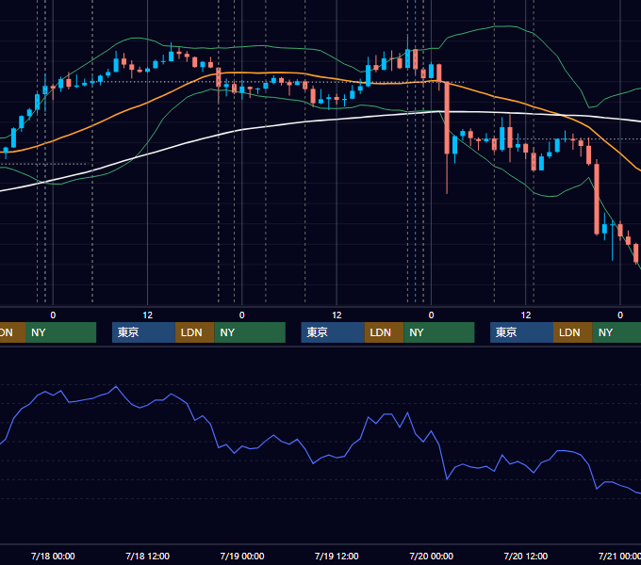
Task: Click the 7/18 12:00 date label
Action: point(148,556)
